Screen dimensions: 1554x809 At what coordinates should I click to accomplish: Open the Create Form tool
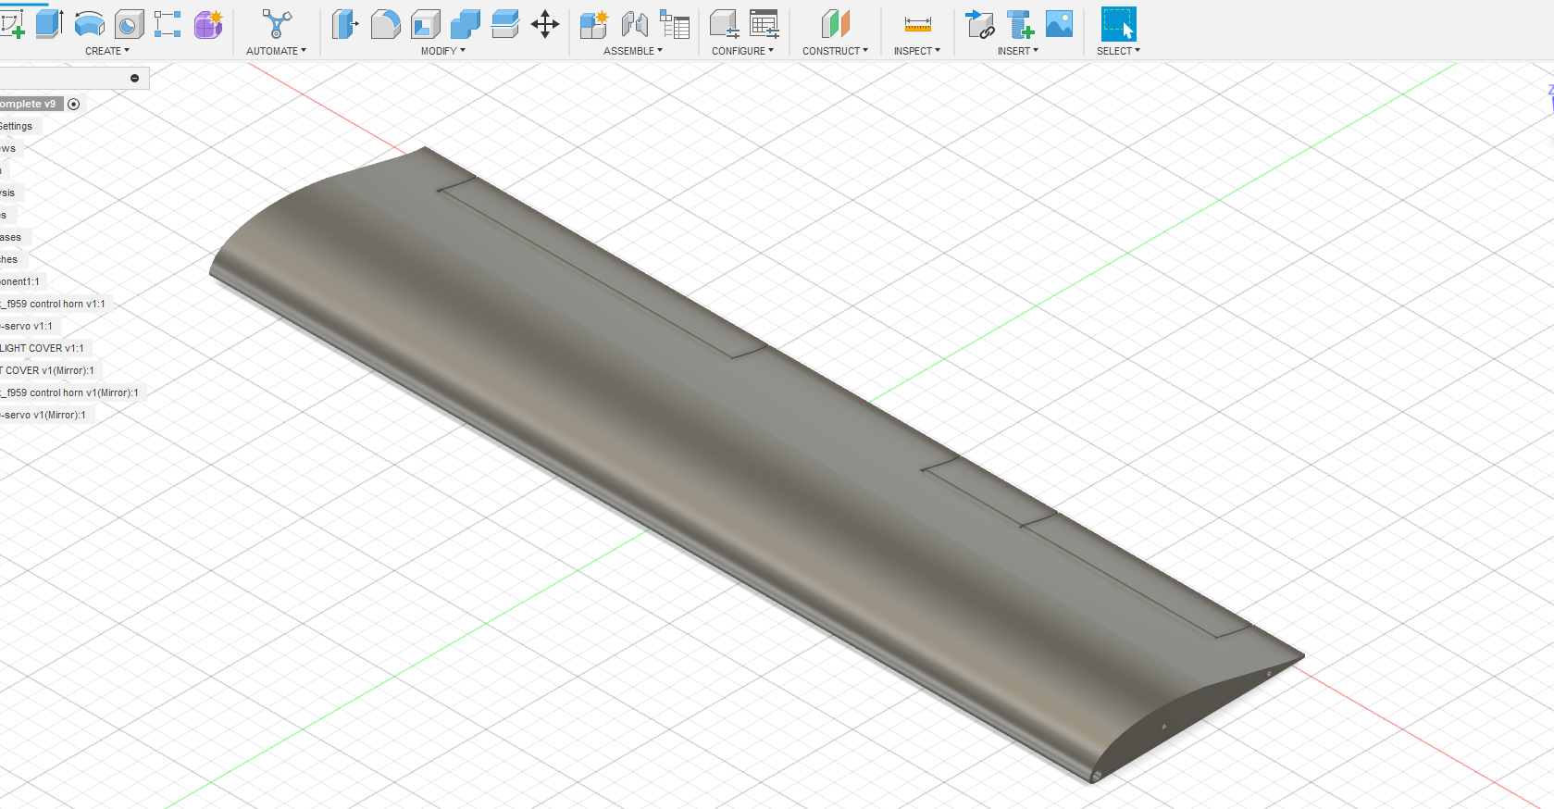[x=208, y=24]
